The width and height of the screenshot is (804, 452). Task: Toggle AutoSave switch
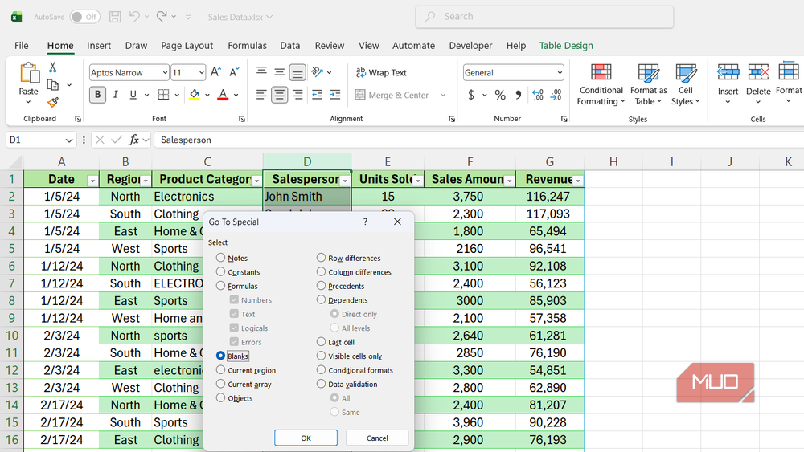(x=85, y=17)
